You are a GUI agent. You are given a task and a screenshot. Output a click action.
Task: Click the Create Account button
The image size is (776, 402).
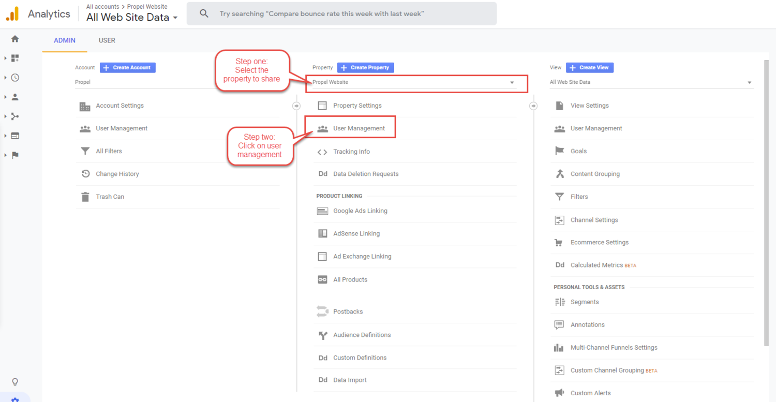point(128,67)
